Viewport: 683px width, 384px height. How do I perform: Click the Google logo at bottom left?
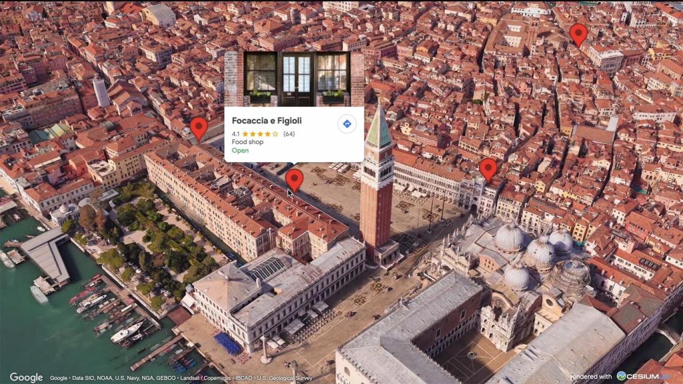pos(26,377)
